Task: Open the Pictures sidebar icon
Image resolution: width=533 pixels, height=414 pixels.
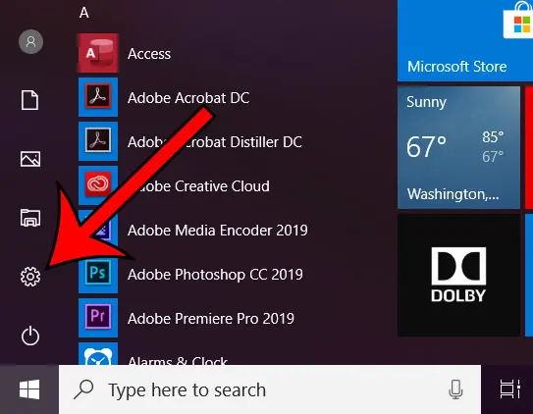Action: click(x=30, y=159)
